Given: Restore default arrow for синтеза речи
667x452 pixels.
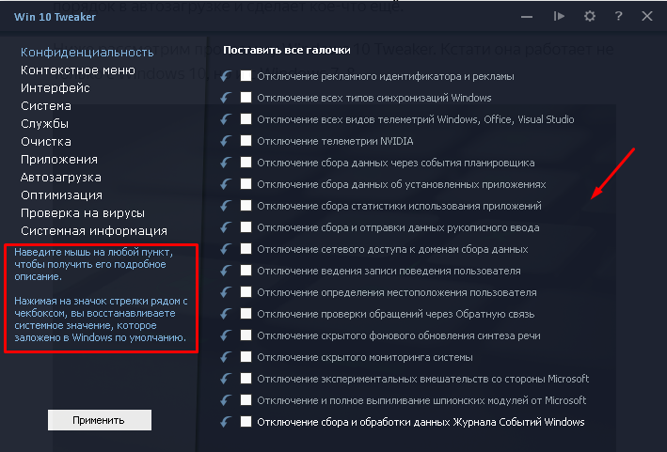Looking at the screenshot, I should coord(227,336).
